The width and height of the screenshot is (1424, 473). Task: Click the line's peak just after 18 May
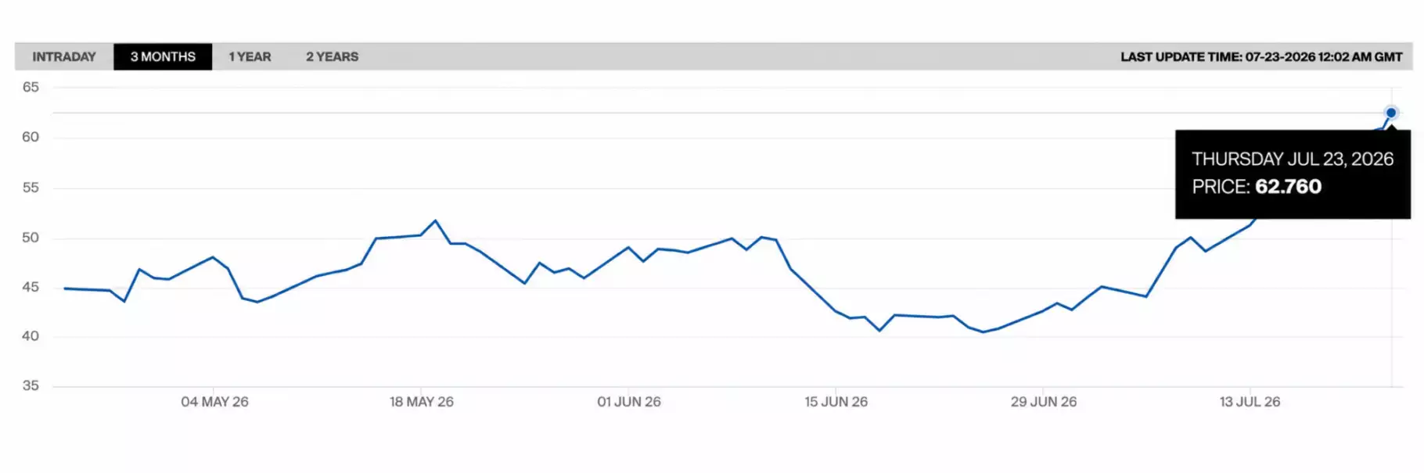[x=436, y=220]
